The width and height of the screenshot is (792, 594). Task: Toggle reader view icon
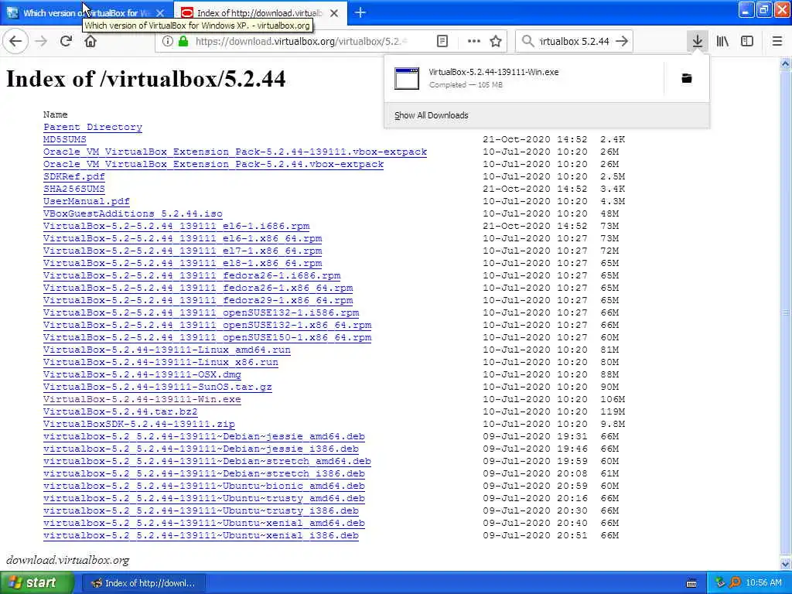click(442, 42)
